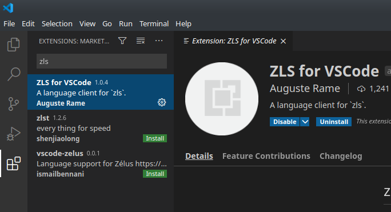Close the Extension: ZLS for VSCode tab
Viewport: 391px width, 212px height.
point(284,41)
